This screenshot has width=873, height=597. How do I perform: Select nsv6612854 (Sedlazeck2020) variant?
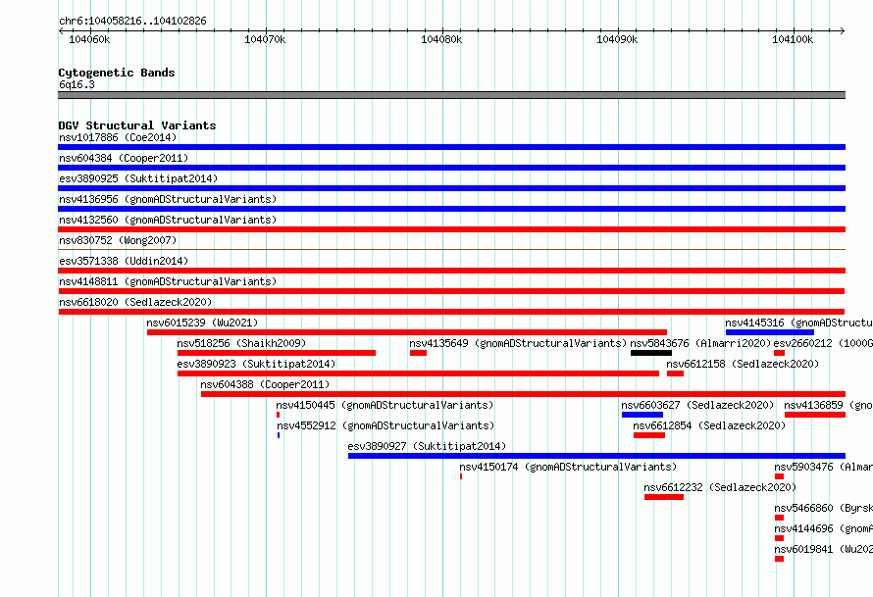709,425
